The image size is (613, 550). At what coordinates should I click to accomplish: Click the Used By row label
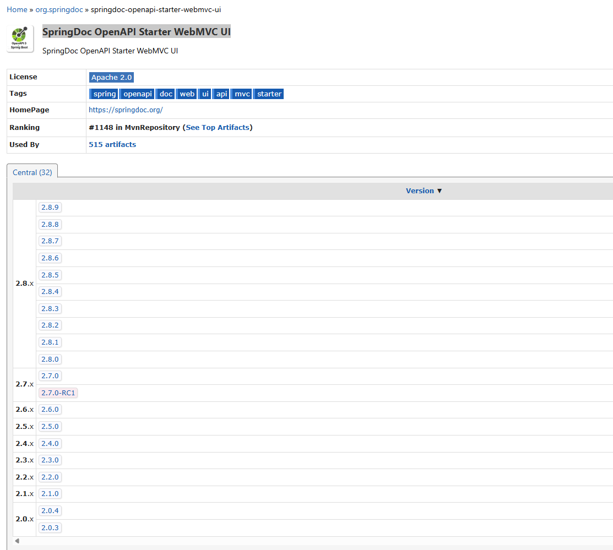coord(24,145)
